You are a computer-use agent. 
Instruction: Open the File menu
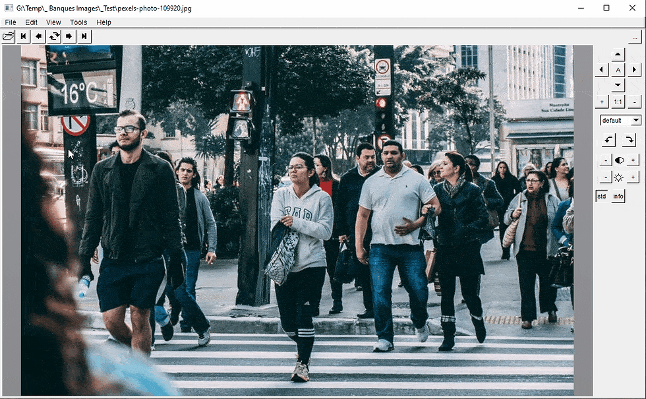click(11, 22)
